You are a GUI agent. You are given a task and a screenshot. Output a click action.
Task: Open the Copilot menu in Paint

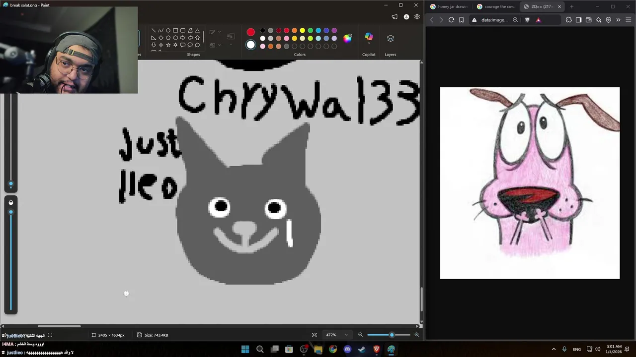369,43
